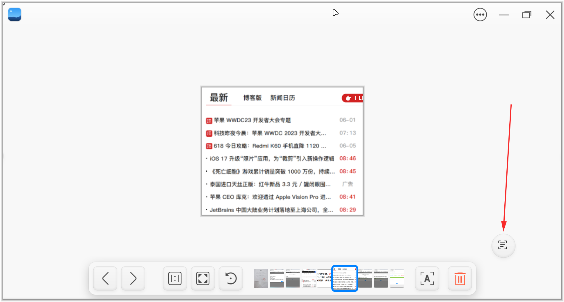Go to the next image

[x=133, y=278]
